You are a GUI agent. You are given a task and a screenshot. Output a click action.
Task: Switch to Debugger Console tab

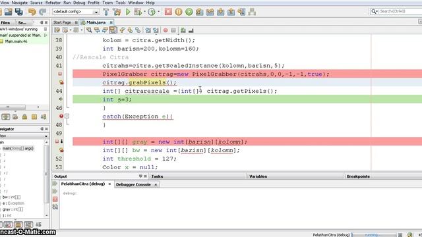(x=133, y=184)
